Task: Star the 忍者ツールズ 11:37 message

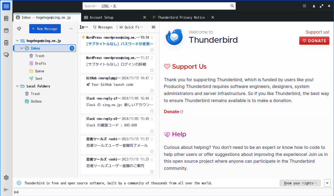Action: point(152,151)
